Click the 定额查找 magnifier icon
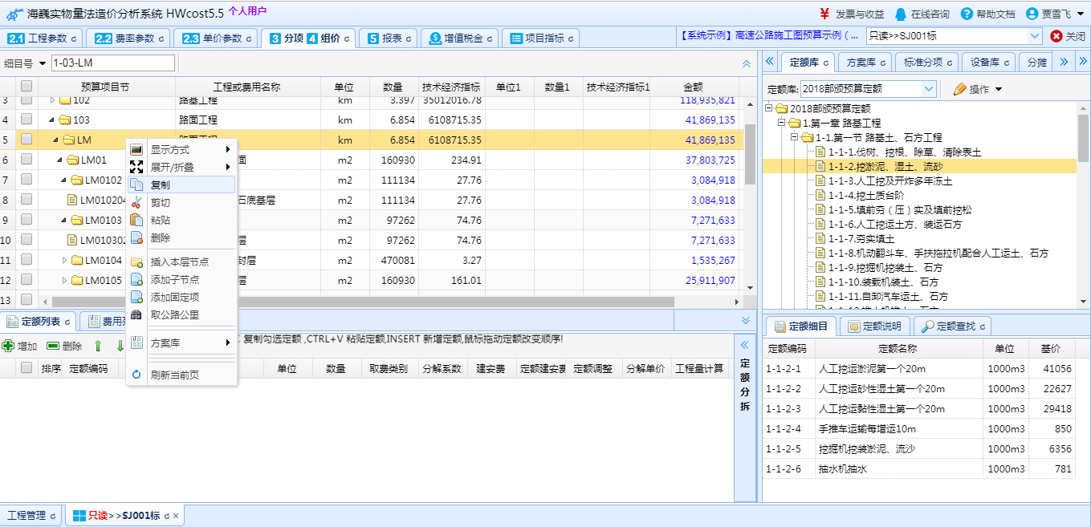The image size is (1091, 527). [x=929, y=326]
